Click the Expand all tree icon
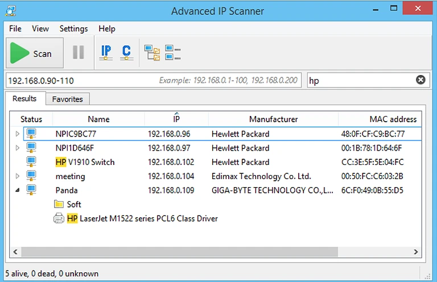 point(152,53)
